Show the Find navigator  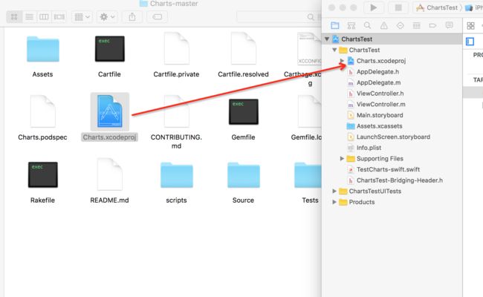coord(367,25)
